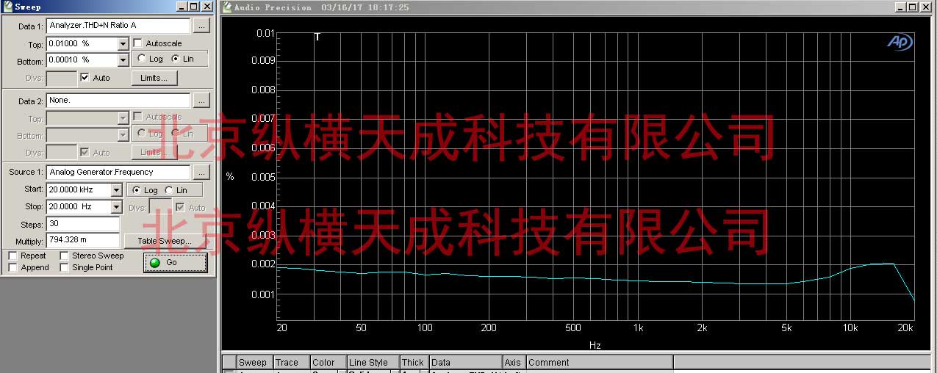This screenshot has height=373, width=937.
Task: Open Source 1 Stop unit dropdown
Action: [116, 207]
